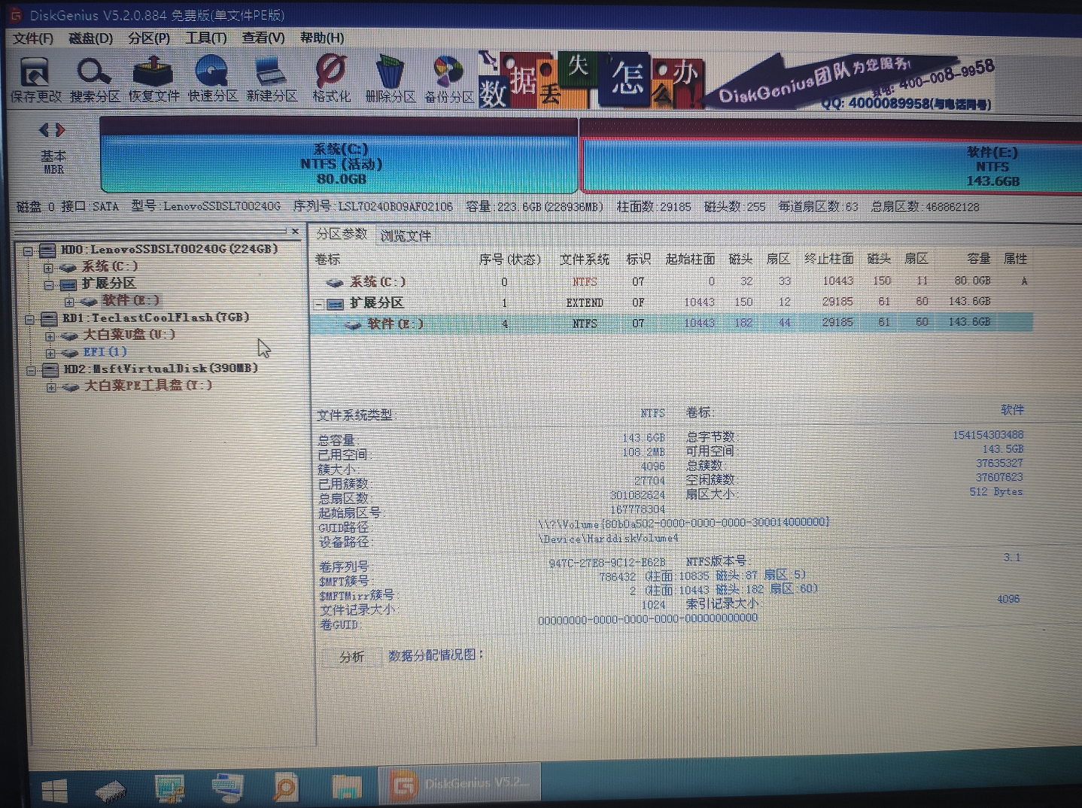Expand the 软件(E:) tree node
Image resolution: width=1082 pixels, height=808 pixels.
(69, 302)
